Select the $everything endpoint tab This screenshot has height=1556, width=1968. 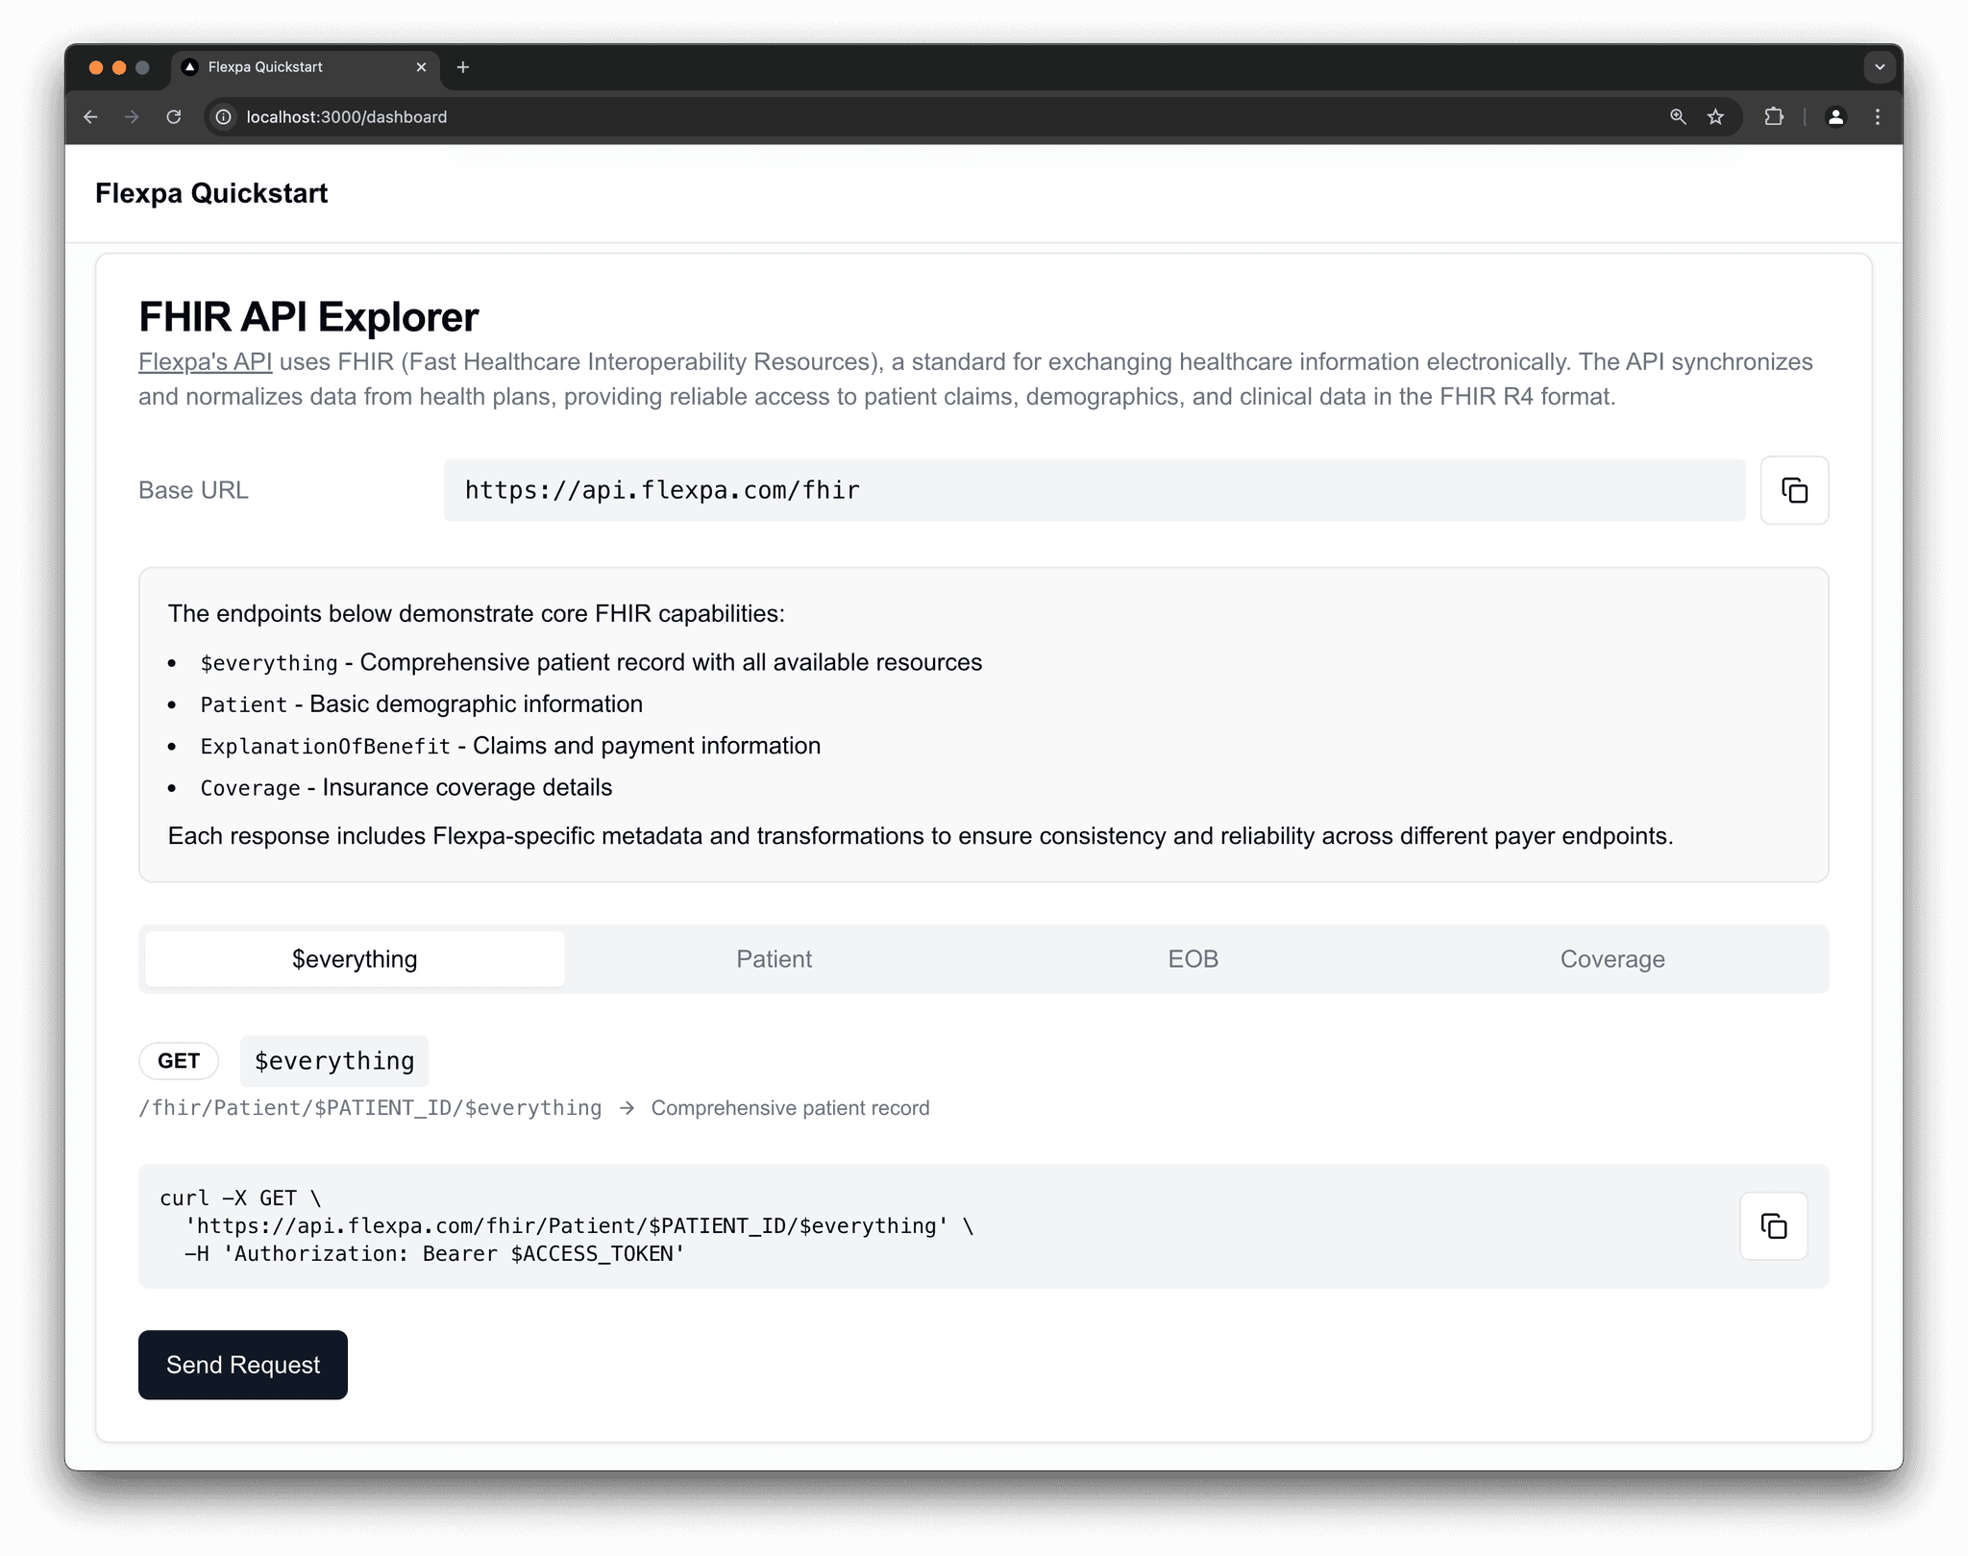click(x=355, y=959)
